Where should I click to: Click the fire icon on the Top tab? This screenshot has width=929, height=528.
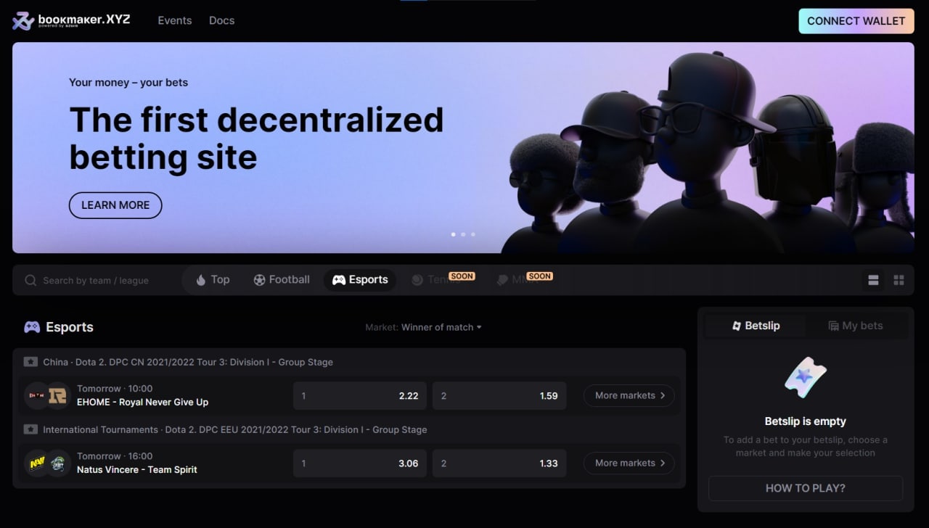pyautogui.click(x=201, y=280)
